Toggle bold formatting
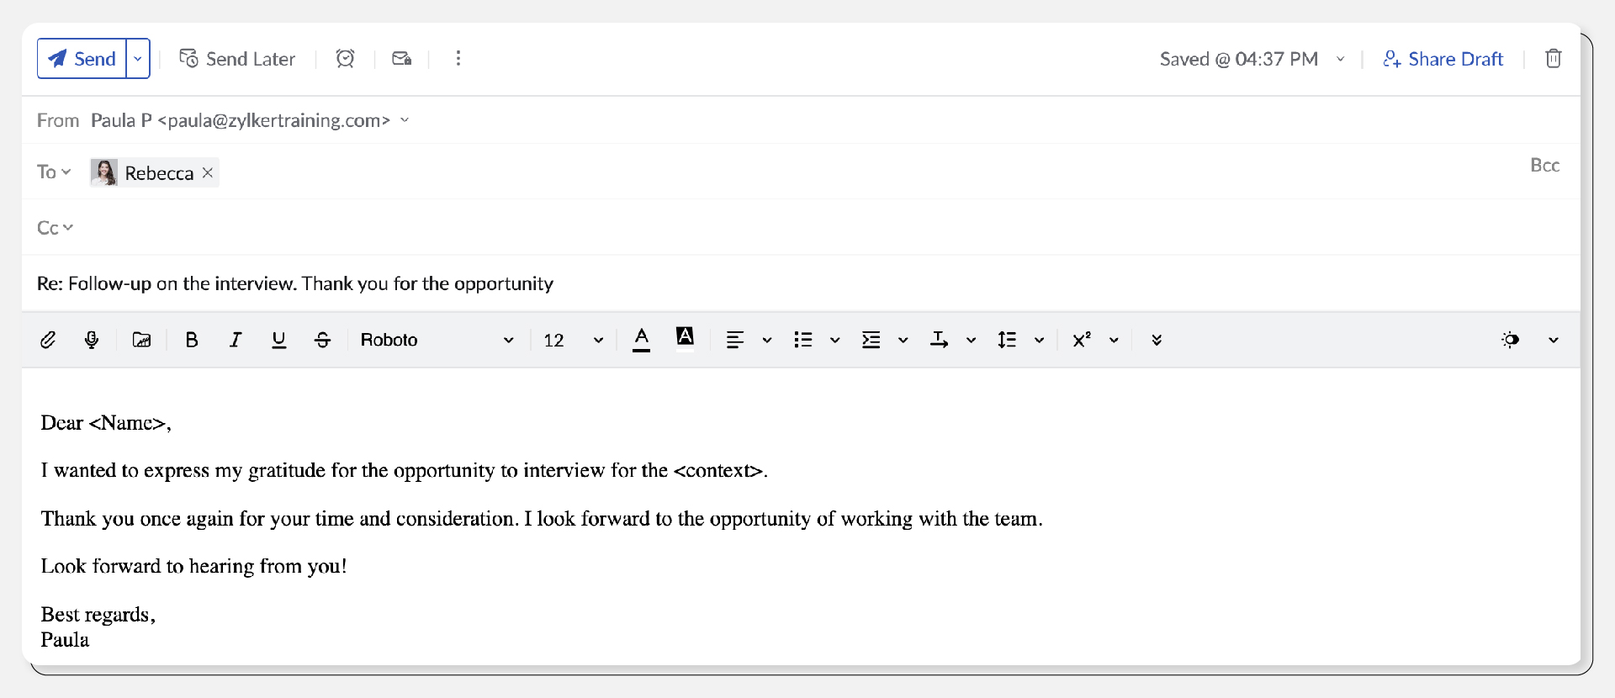 tap(192, 340)
